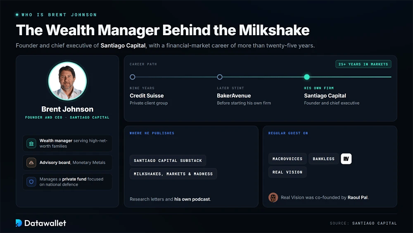Click the SANTIAGO CAPITAL SUBSTACK tag
Viewport: 413px width, 233px height.
point(168,161)
